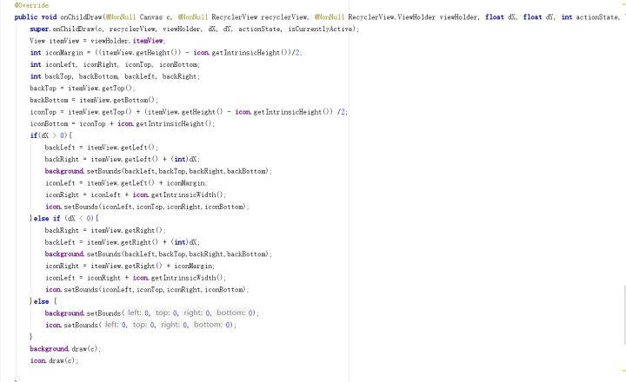
Task: Click 'int iconLeft, iconRight, iconTop, iconBottom' line
Action: coord(115,64)
